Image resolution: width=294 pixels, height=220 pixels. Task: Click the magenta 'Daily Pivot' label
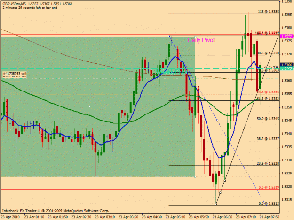201,40
